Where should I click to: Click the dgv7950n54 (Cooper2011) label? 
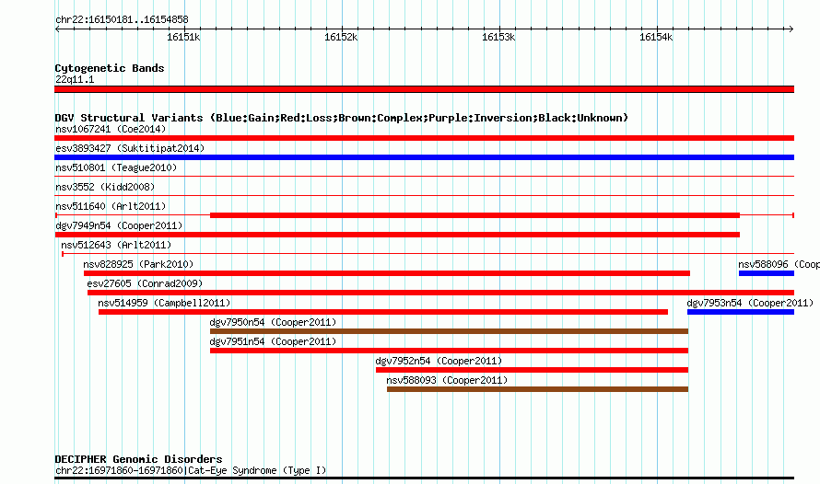coord(273,322)
